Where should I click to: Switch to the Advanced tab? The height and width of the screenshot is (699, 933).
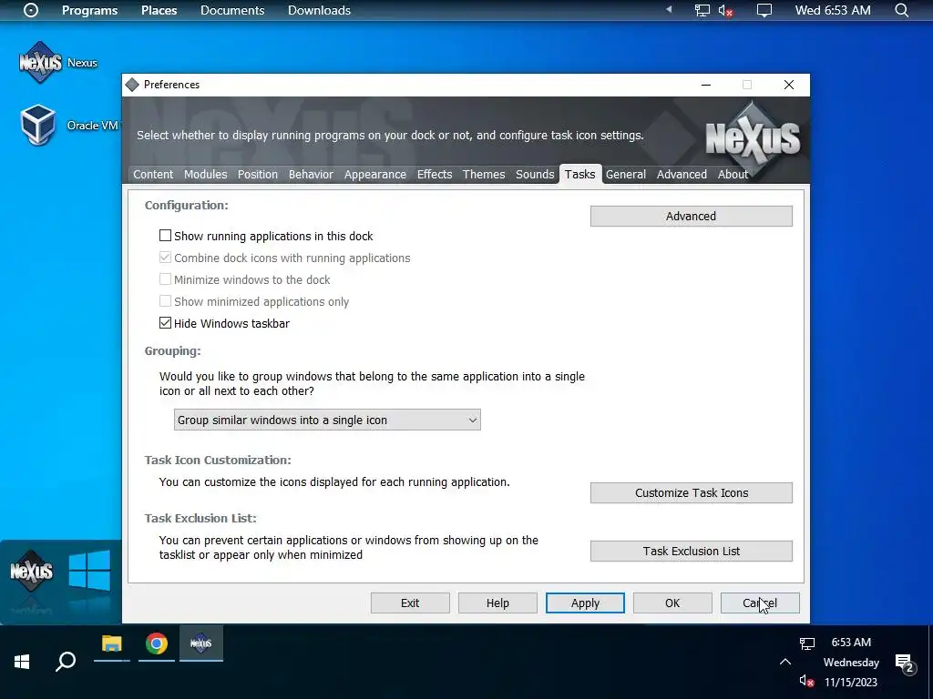682,174
